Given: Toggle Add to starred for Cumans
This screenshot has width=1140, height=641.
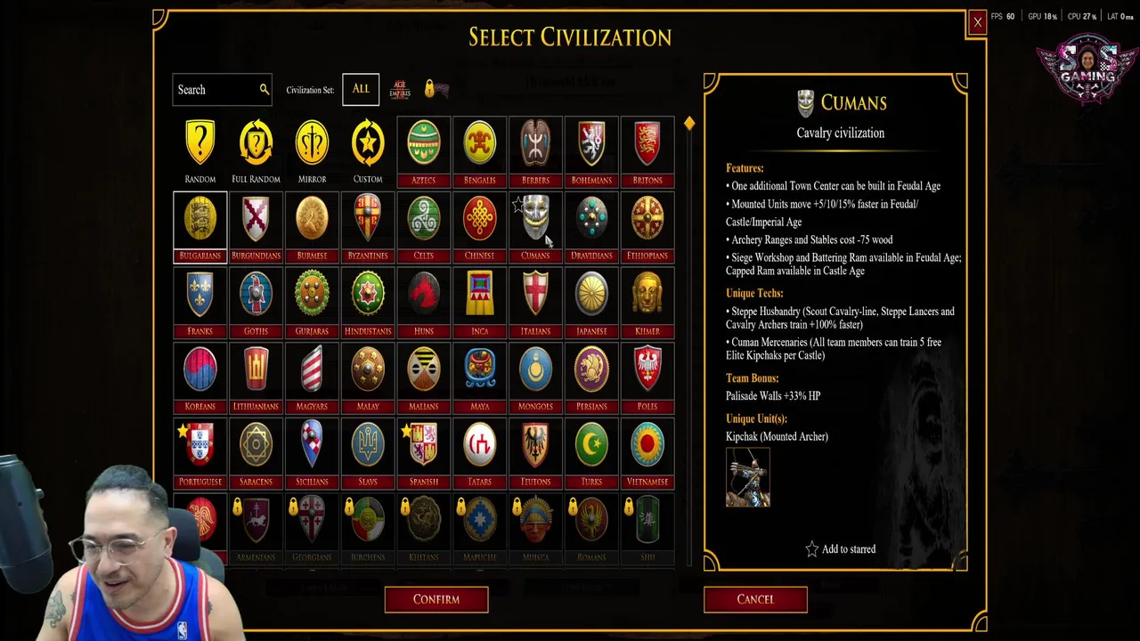Looking at the screenshot, I should [840, 549].
